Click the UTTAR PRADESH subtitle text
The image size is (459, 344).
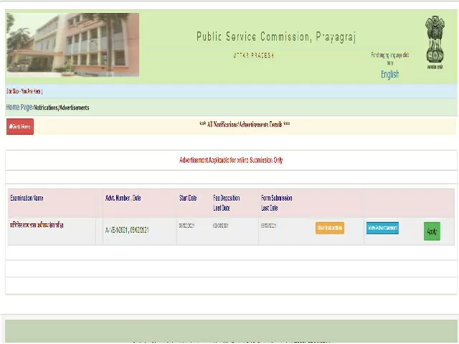253,55
